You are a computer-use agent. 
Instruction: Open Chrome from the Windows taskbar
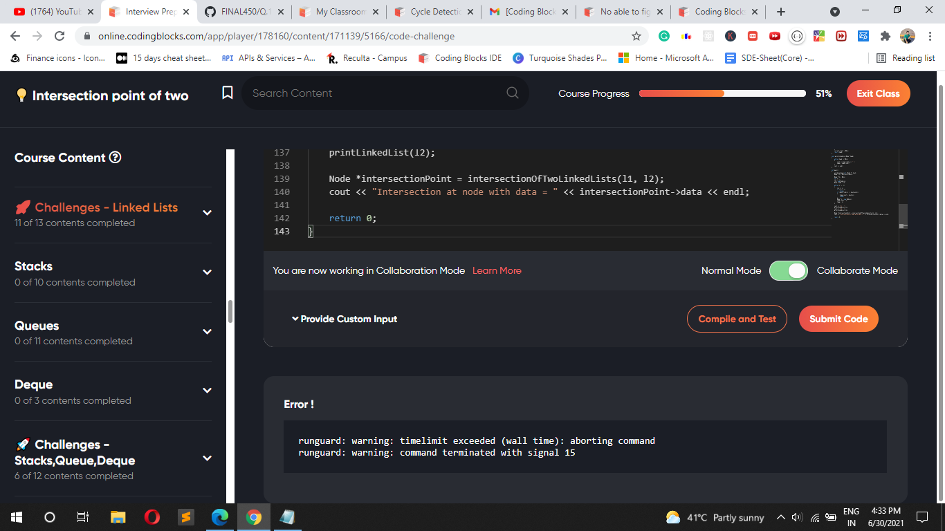[x=254, y=517]
